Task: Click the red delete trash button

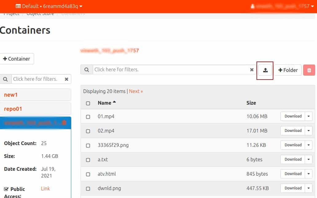Action: 309,70
